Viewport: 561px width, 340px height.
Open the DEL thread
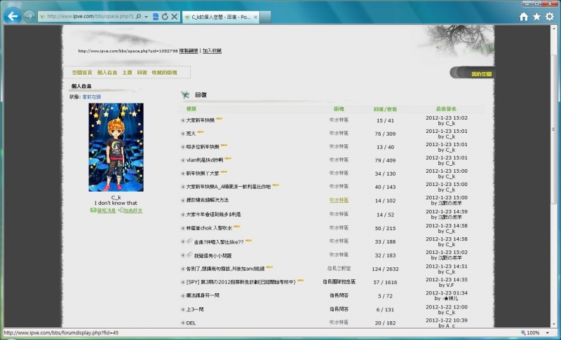[x=191, y=323]
